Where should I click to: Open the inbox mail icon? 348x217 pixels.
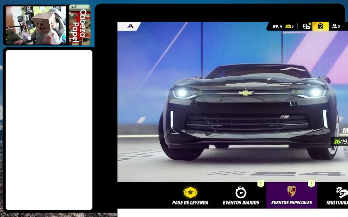coord(306,26)
